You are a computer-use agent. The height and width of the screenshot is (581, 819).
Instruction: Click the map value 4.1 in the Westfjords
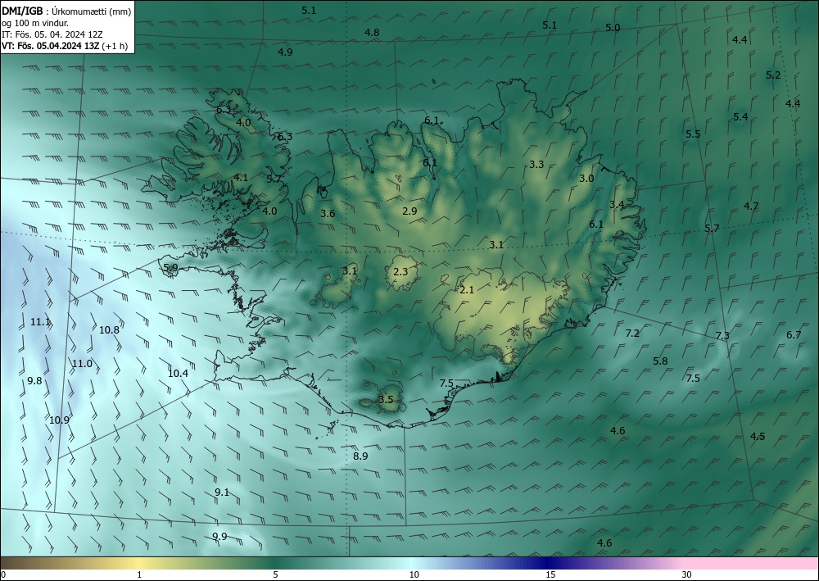coord(241,177)
